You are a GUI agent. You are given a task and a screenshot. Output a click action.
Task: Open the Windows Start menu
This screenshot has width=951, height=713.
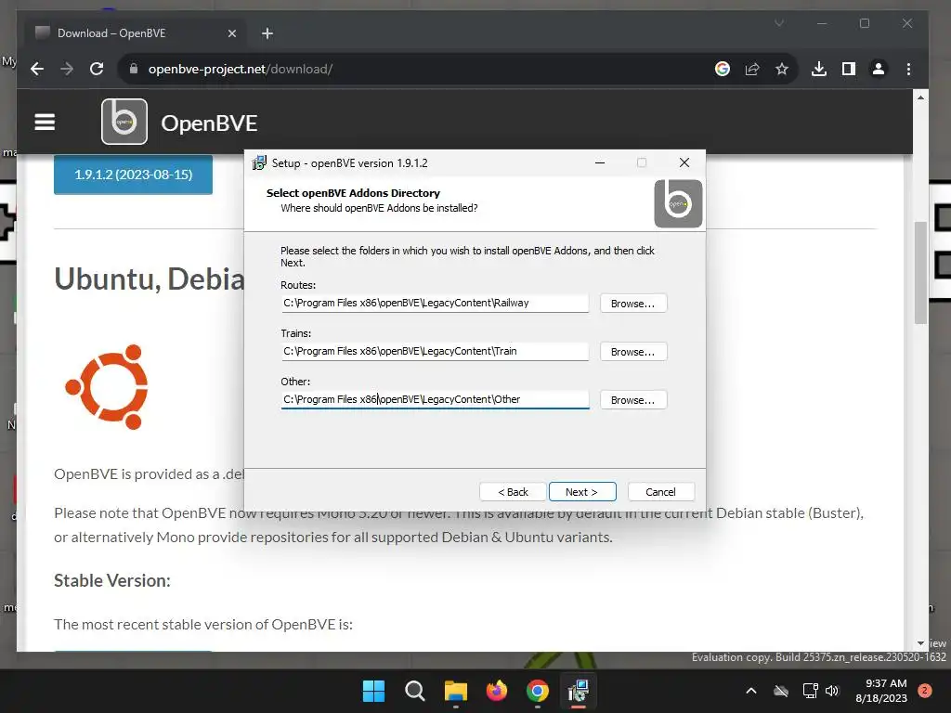[x=373, y=691]
